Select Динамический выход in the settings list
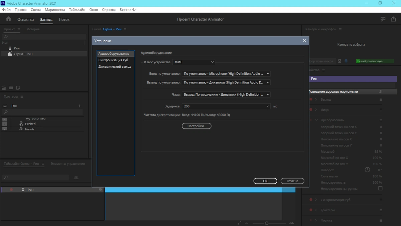Image resolution: width=401 pixels, height=226 pixels. [x=115, y=67]
